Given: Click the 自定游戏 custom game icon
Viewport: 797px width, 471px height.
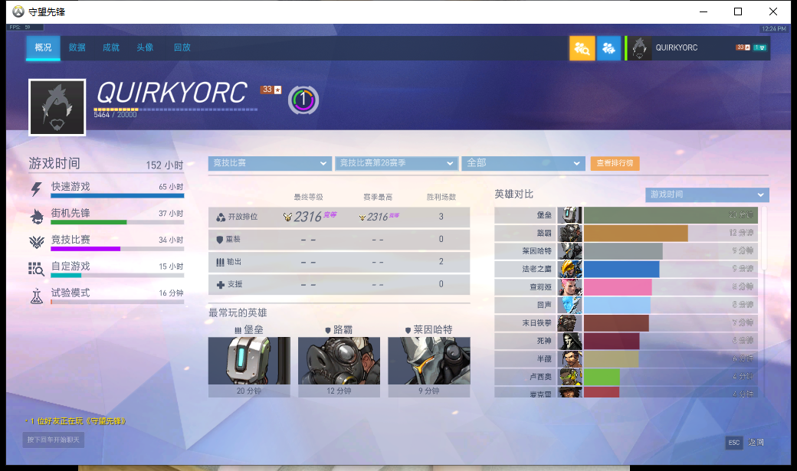Looking at the screenshot, I should (x=36, y=269).
